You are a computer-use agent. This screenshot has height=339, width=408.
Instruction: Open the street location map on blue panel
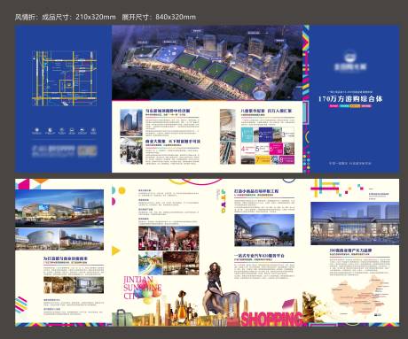coord(65,78)
